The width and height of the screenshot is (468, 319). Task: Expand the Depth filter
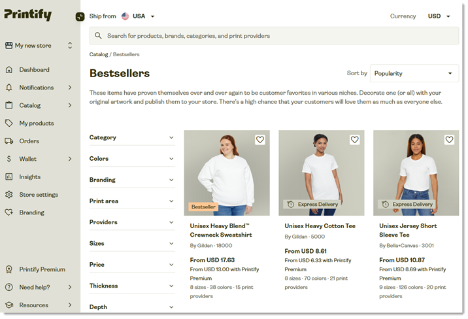tap(132, 307)
